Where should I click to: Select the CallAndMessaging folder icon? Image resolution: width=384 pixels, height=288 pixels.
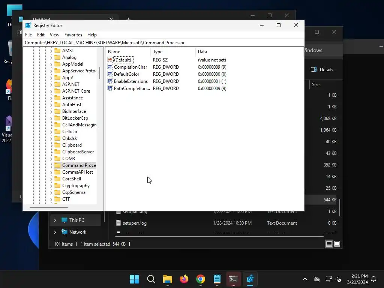[x=57, y=125]
